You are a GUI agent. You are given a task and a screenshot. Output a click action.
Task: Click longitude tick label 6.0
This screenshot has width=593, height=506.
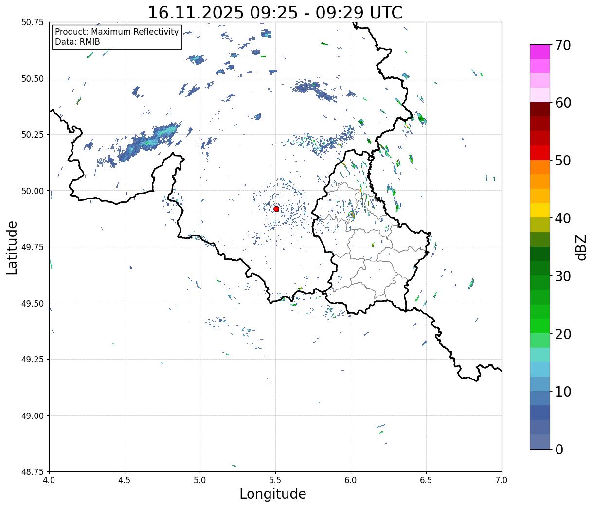coord(351,480)
